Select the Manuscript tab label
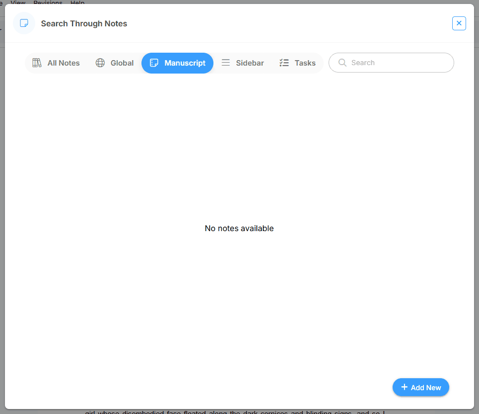Viewport: 479px width, 414px height. [185, 63]
